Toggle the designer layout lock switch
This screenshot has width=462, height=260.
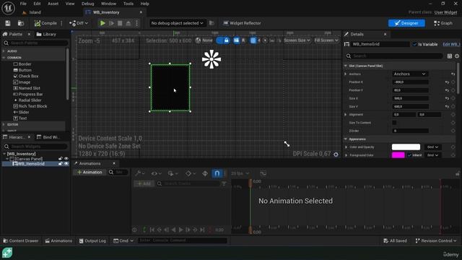(222, 40)
